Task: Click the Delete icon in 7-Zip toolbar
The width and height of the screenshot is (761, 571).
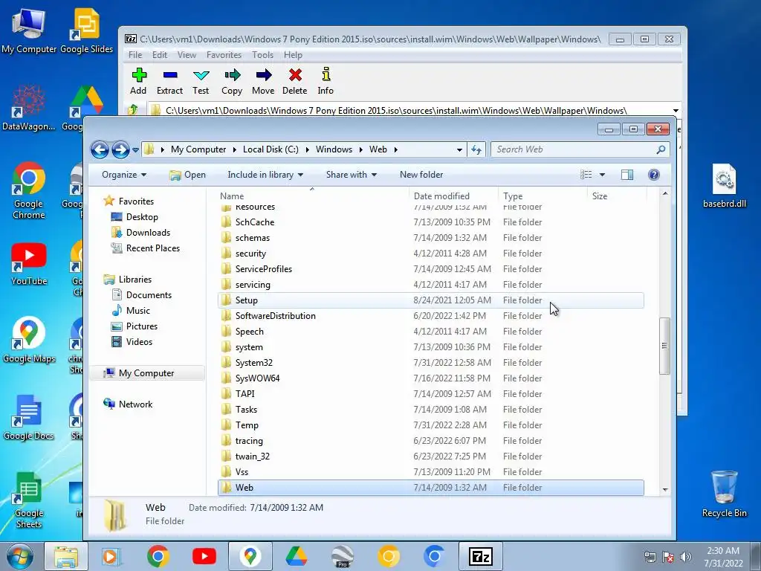Action: coord(294,81)
